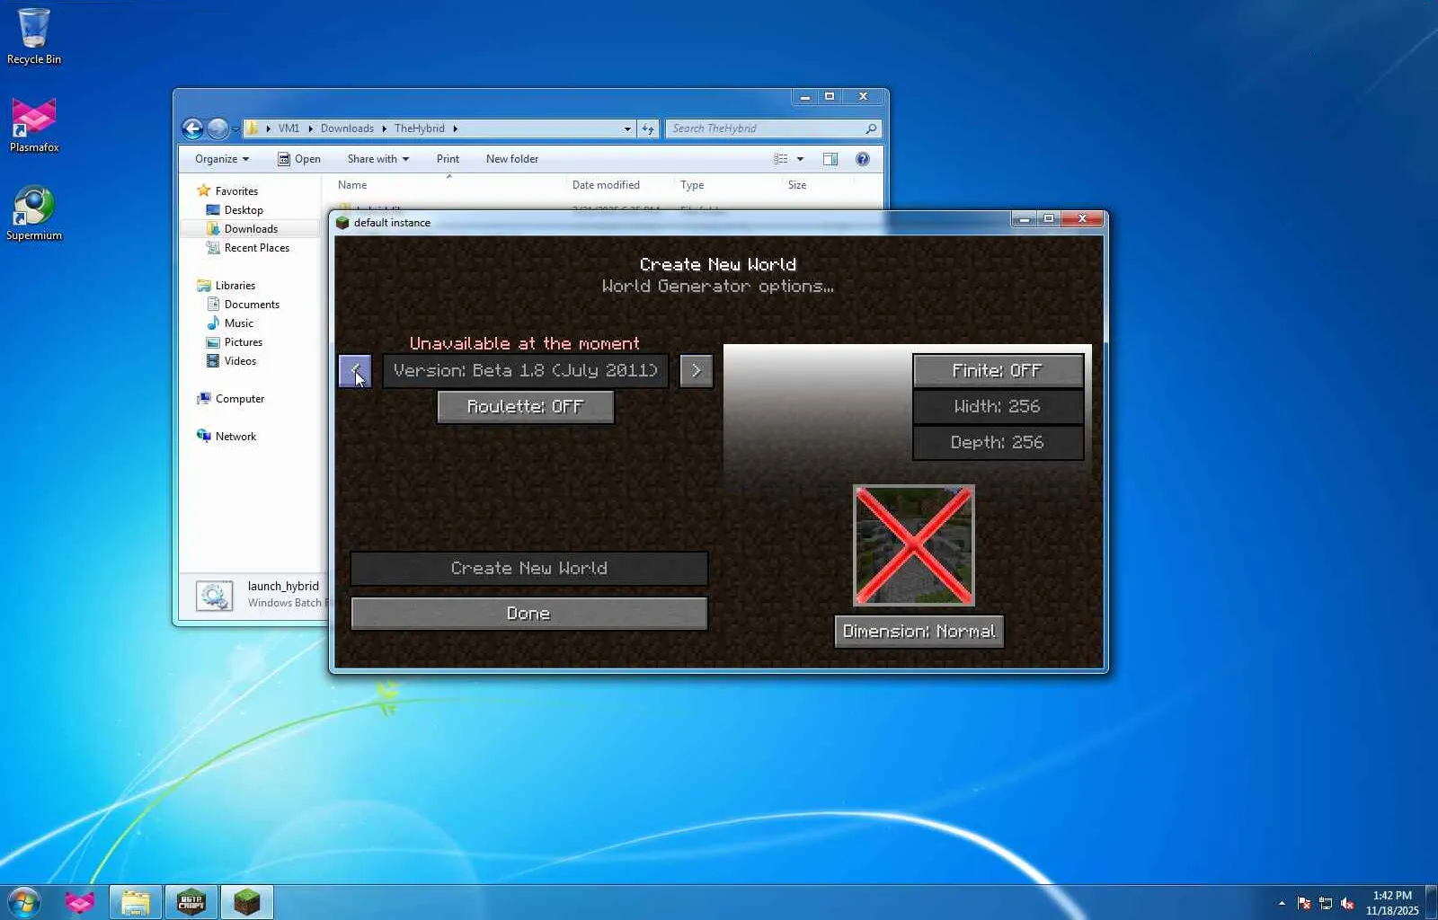Expand the Downloads breadcrumb arrow
Viewport: 1438px width, 920px height.
coord(384,128)
